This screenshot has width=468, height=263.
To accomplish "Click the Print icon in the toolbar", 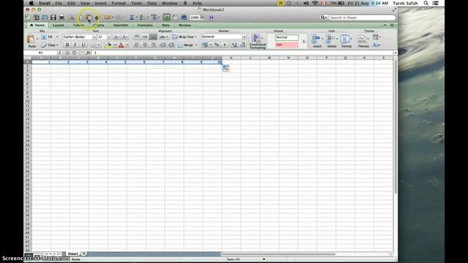I will (x=61, y=18).
